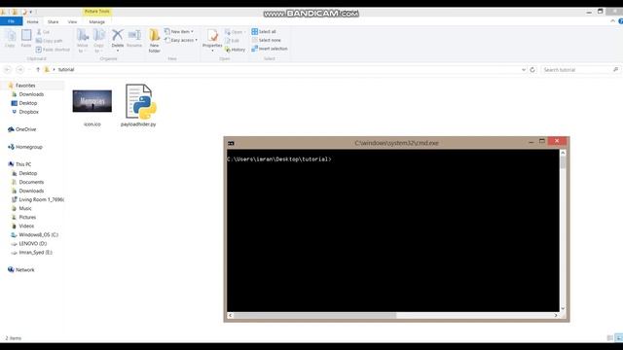623x350 pixels.
Task: Go up one folder level
Action: point(38,69)
